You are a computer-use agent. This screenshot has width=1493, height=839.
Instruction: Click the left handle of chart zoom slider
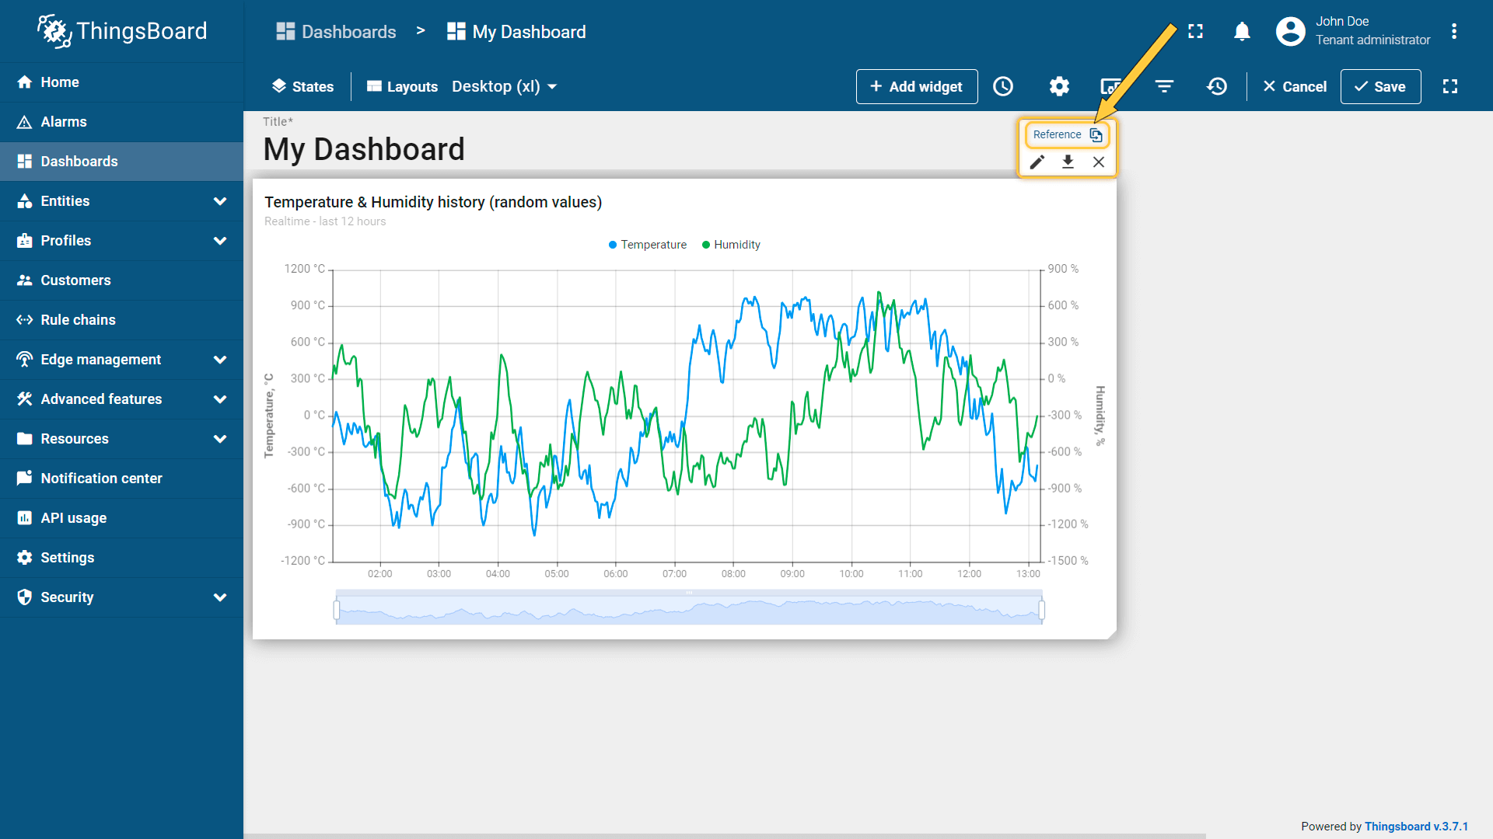[337, 611]
